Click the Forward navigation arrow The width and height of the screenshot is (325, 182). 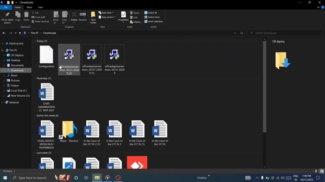click(10, 33)
